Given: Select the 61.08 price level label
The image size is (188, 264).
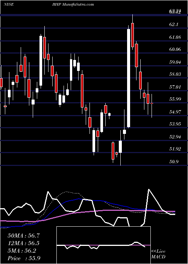Looking at the screenshot, I should pos(175,37).
